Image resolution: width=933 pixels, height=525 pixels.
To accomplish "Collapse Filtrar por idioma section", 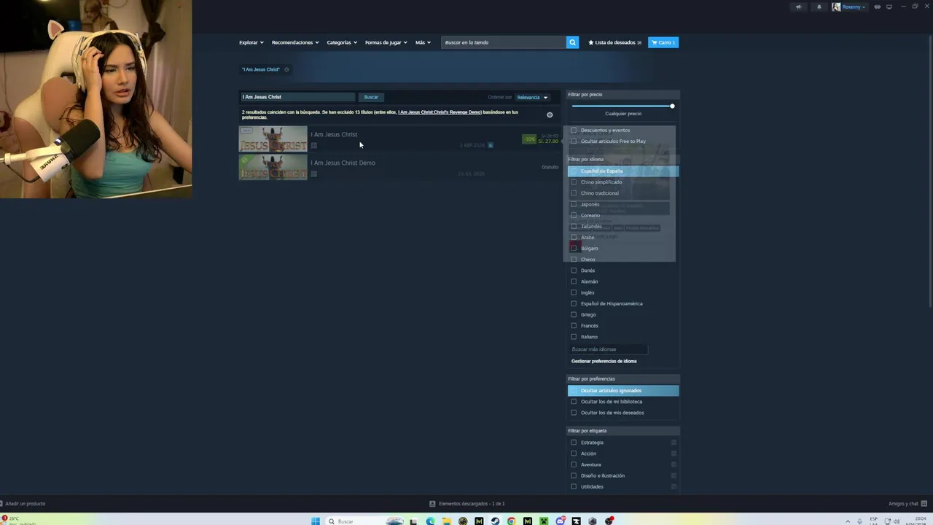I will [623, 159].
